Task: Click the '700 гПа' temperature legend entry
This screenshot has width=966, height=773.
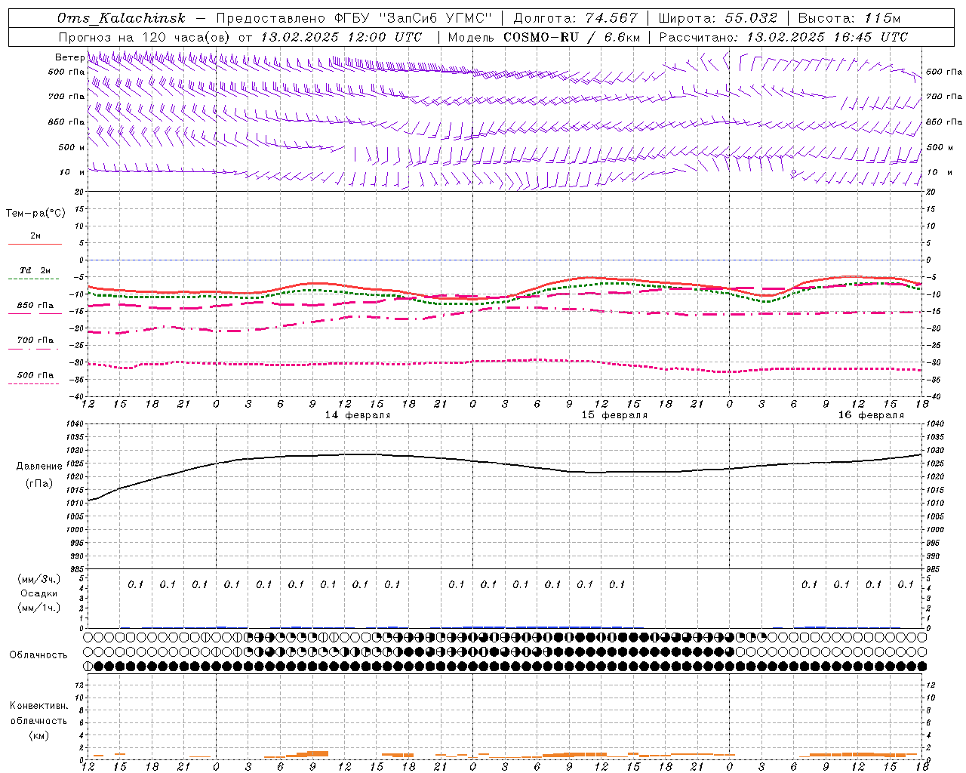Action: click(35, 340)
